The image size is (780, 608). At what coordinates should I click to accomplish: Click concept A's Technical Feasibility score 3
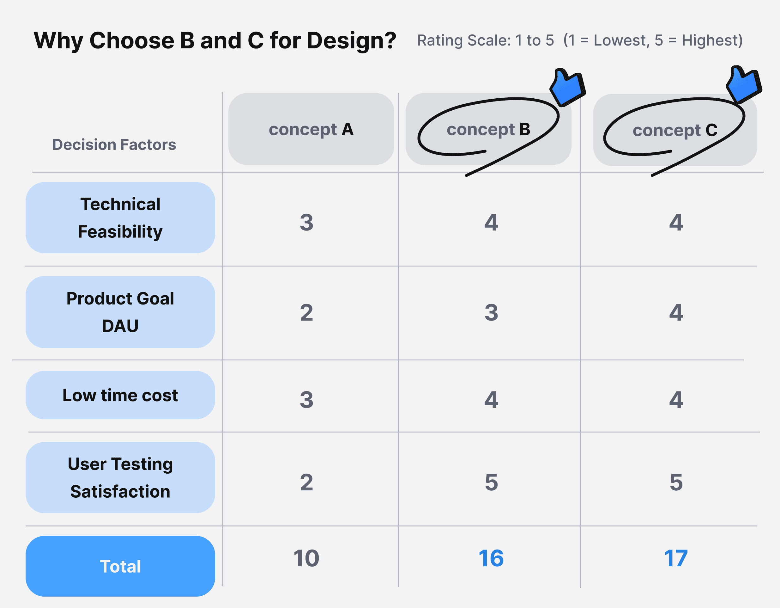306,222
